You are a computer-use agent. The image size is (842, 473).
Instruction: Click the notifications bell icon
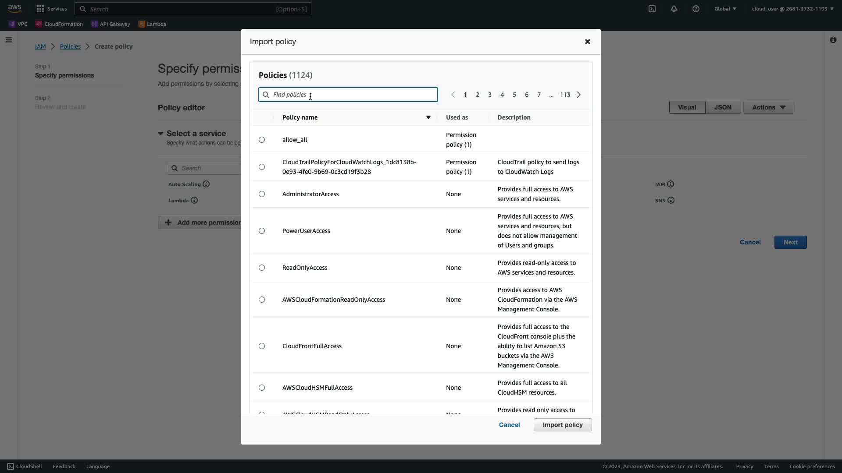pos(674,9)
